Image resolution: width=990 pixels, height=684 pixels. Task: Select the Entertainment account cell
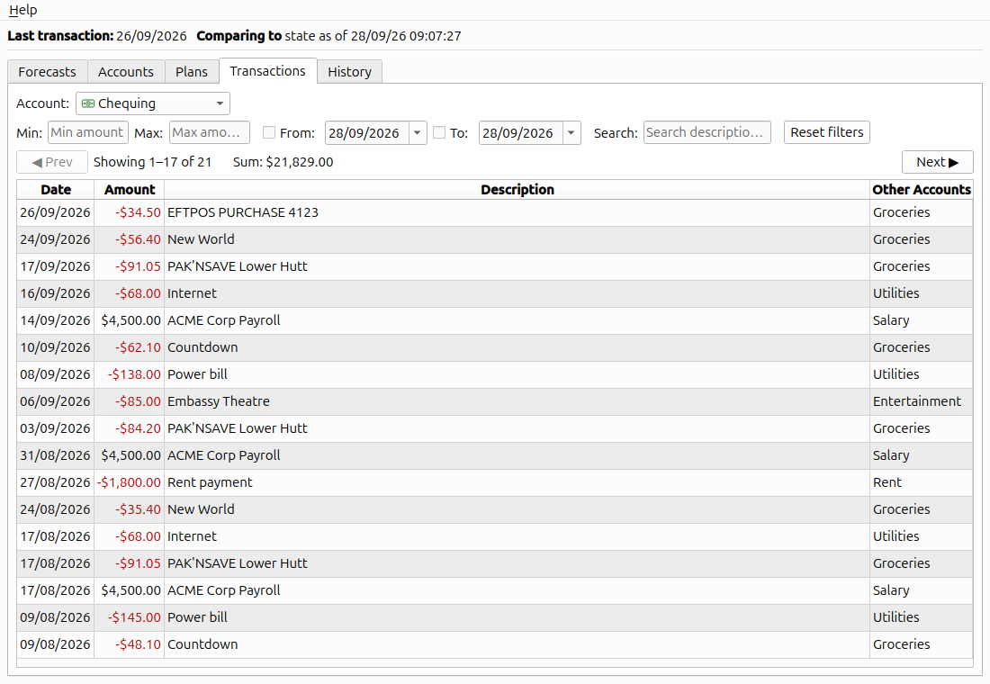(x=922, y=401)
